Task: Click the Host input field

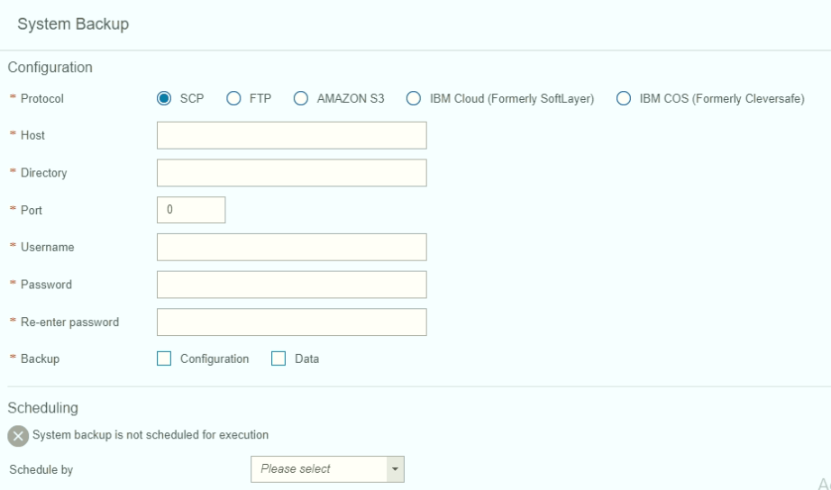Action: point(291,136)
